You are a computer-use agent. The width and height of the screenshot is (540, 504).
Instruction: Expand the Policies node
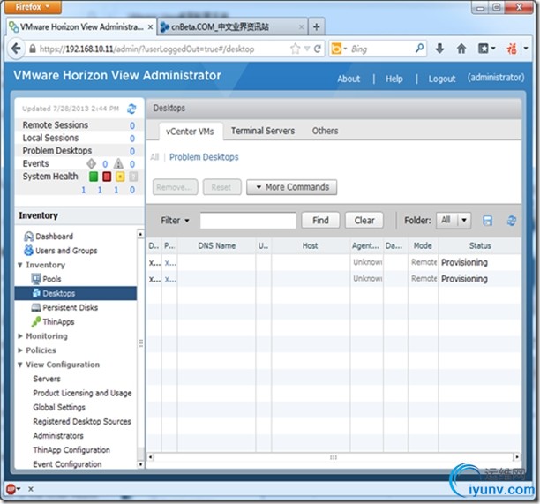point(20,350)
